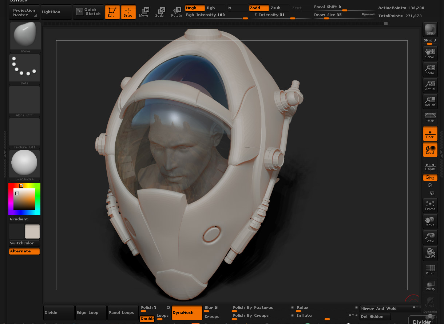Screen dimensions: 444x324
Task: Adjust the Relax slider
Action: (327, 309)
